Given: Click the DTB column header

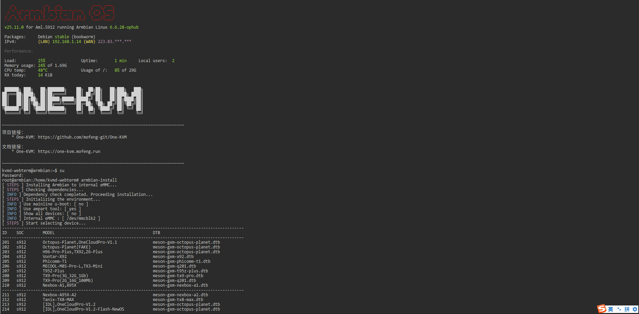Looking at the screenshot, I should 156,233.
